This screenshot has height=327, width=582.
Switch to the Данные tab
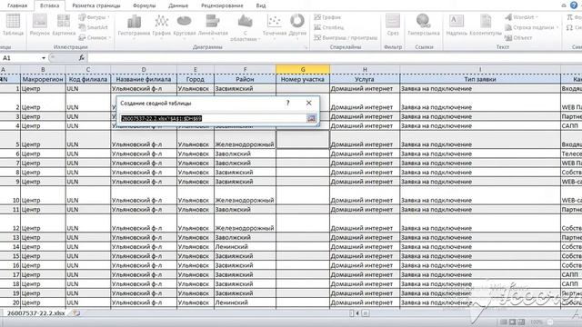click(178, 5)
